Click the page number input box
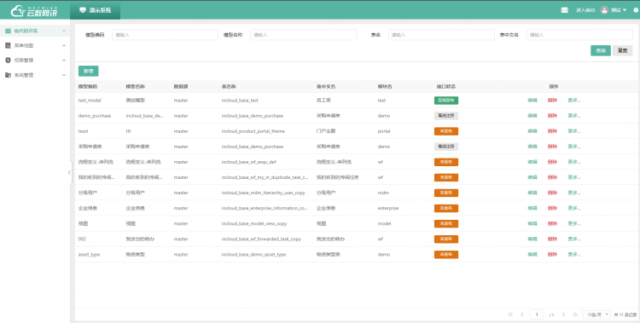 pos(537,314)
